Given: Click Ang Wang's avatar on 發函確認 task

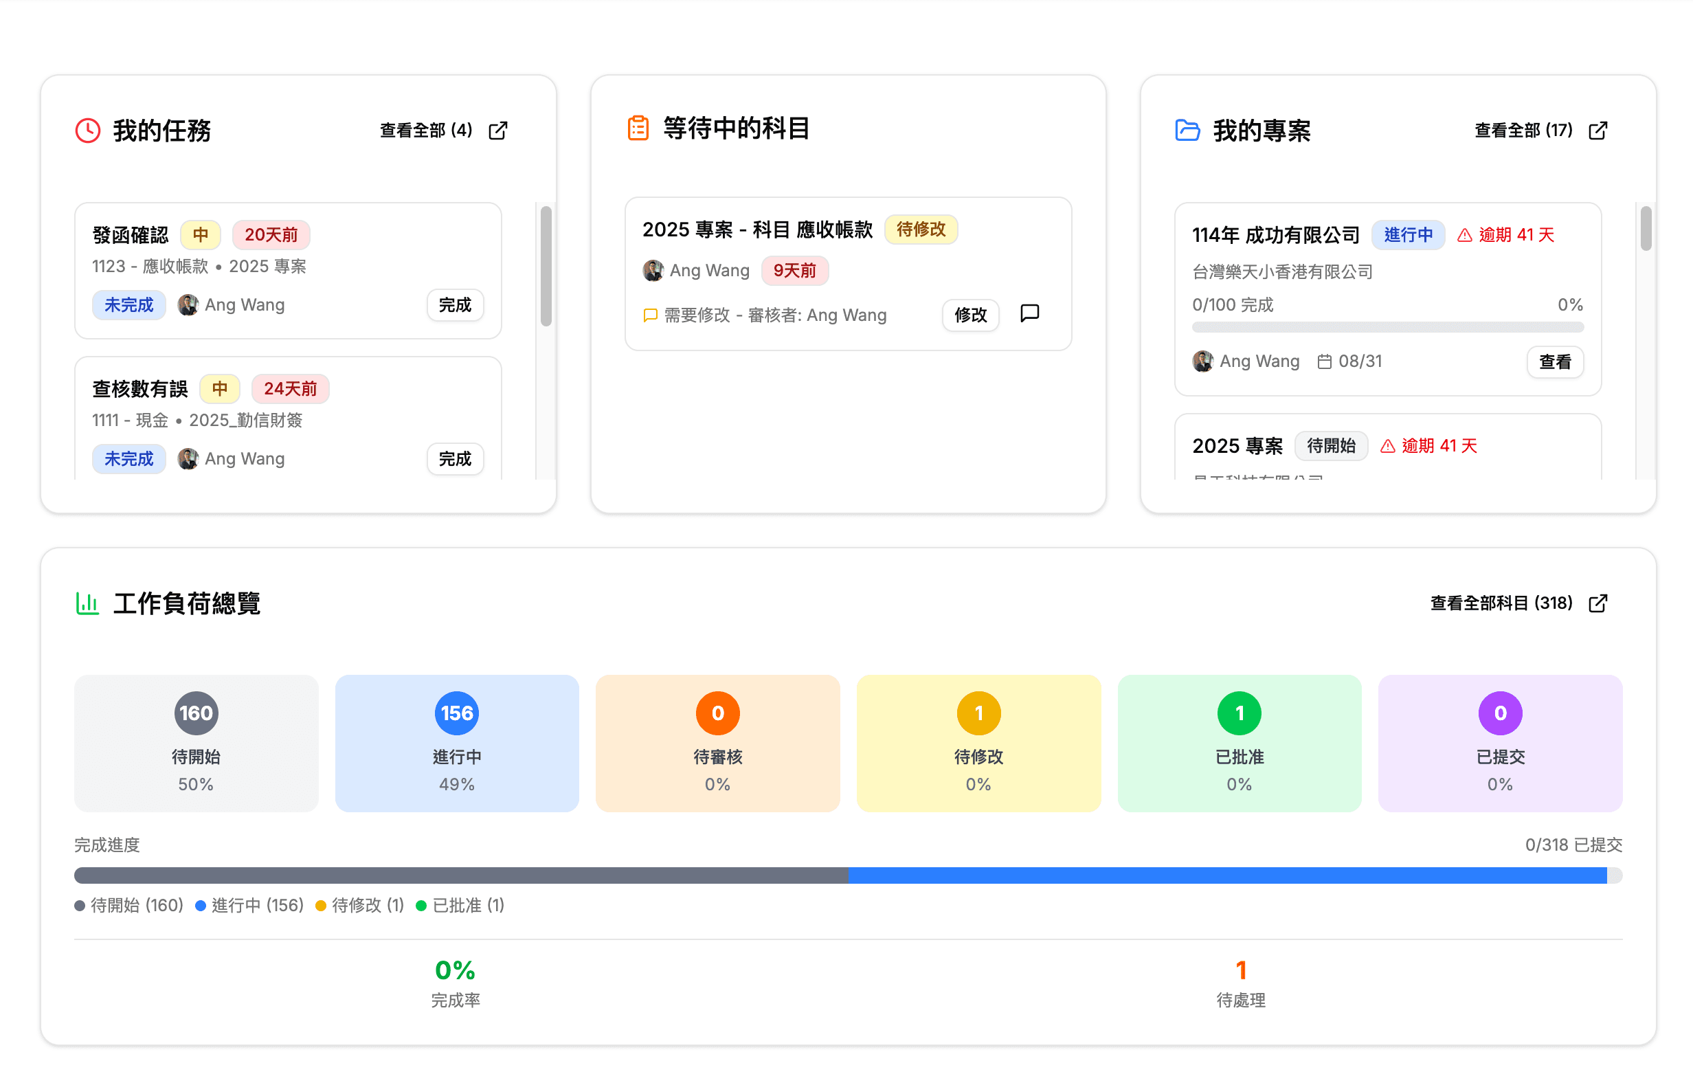Looking at the screenshot, I should tap(187, 304).
